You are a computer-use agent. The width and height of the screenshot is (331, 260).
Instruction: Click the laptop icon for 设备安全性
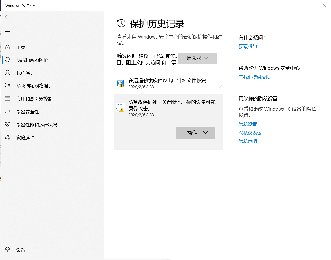pyautogui.click(x=7, y=112)
